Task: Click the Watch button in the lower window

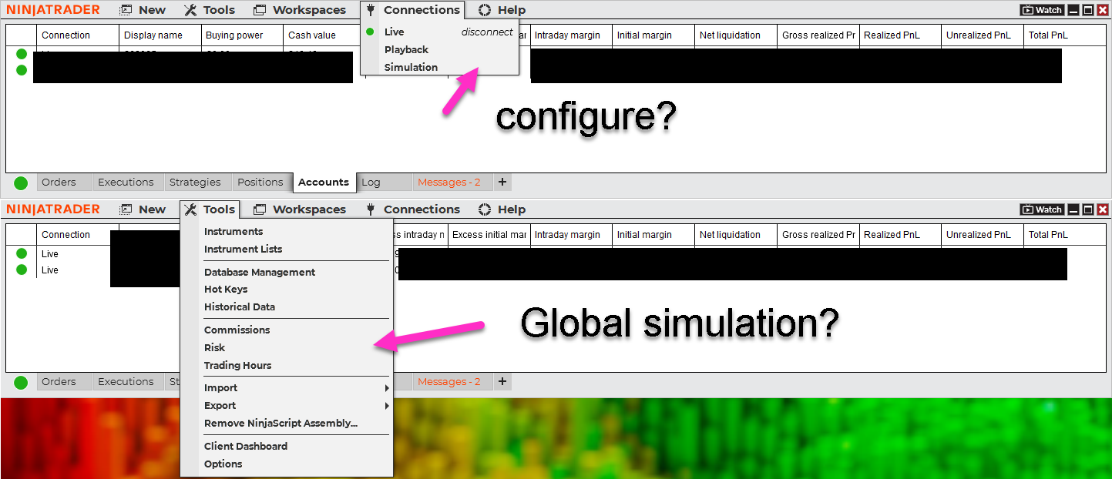Action: pos(1042,209)
